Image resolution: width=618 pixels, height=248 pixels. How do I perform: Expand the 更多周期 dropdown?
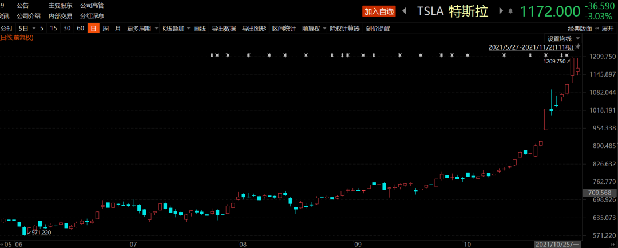click(x=141, y=29)
